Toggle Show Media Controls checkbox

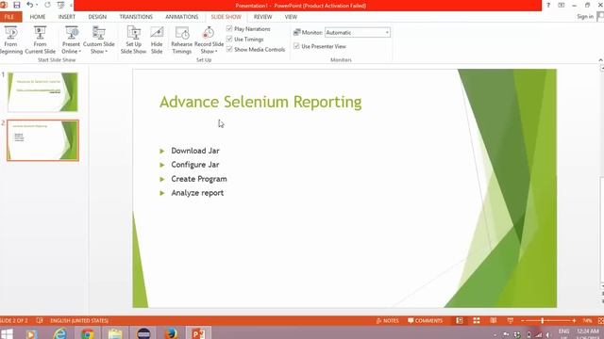point(229,49)
